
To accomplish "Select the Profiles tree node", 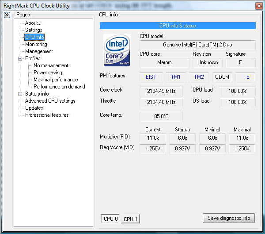I will click(x=33, y=58).
